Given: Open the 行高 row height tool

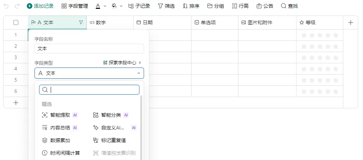Looking at the screenshot, I should (240, 6).
